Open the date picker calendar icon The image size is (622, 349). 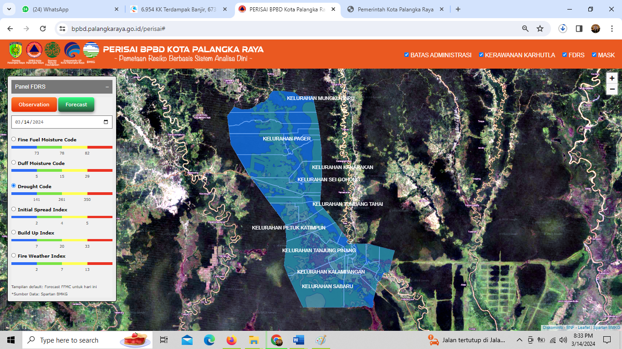[106, 122]
